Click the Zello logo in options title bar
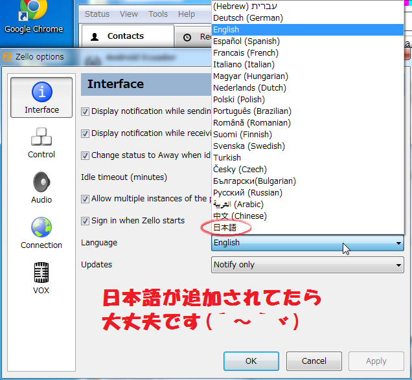Viewport: 412px width, 380px height. 7,57
